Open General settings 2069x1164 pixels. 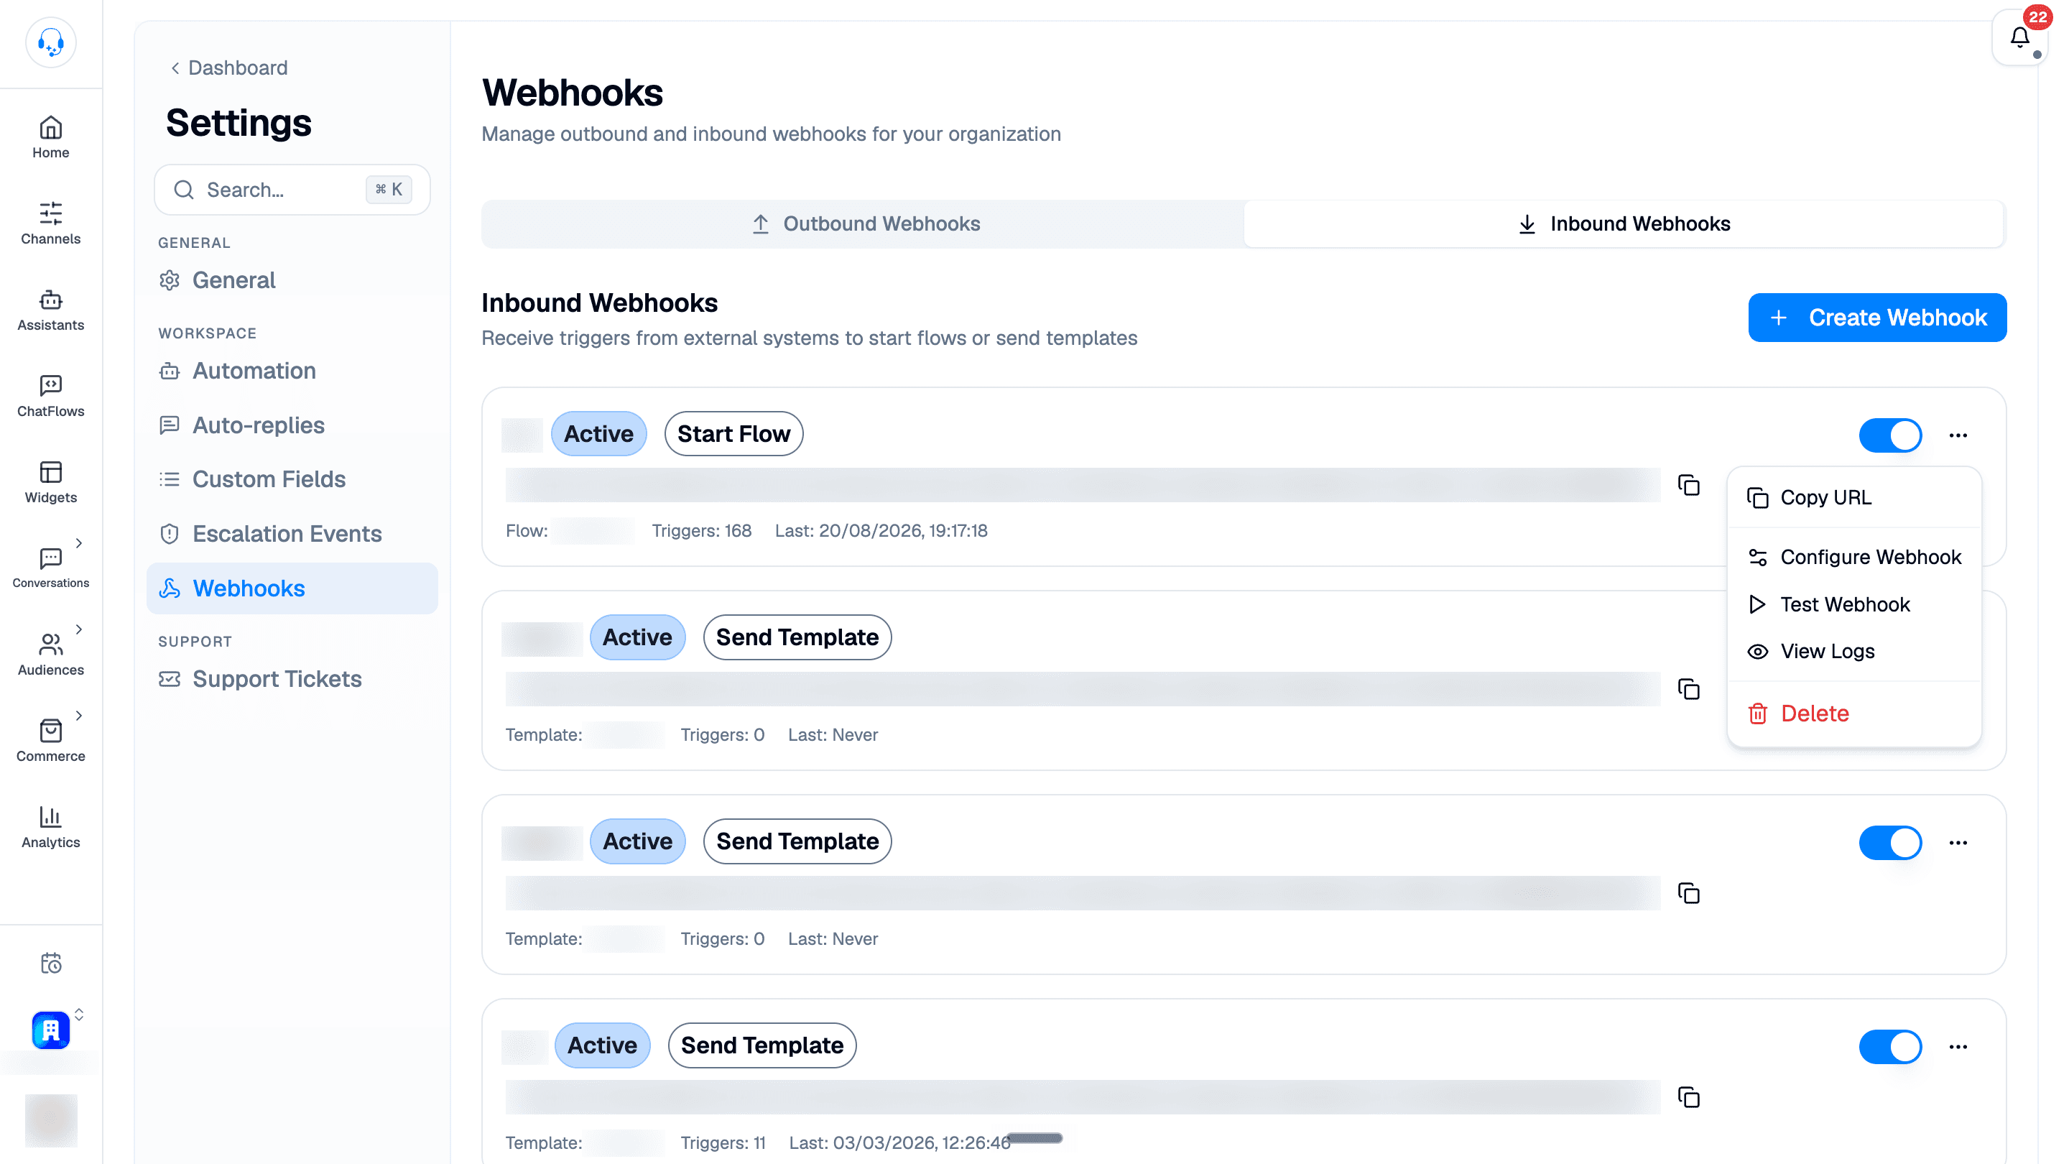pyautogui.click(x=292, y=280)
